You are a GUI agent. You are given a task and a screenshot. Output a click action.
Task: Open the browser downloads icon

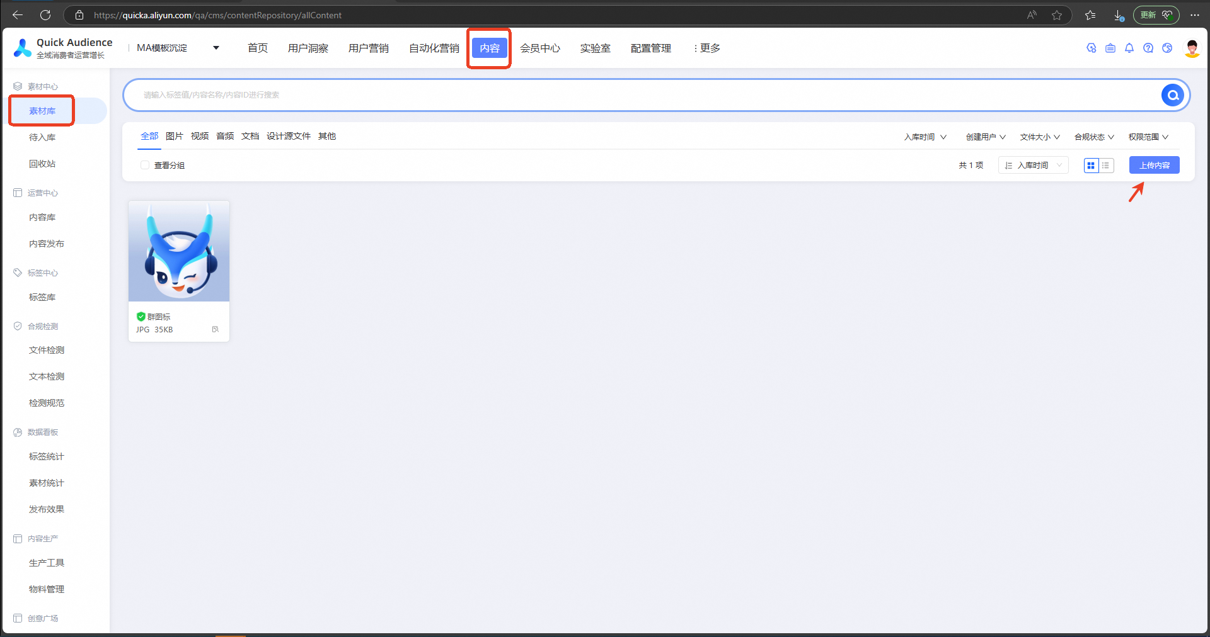click(1119, 15)
